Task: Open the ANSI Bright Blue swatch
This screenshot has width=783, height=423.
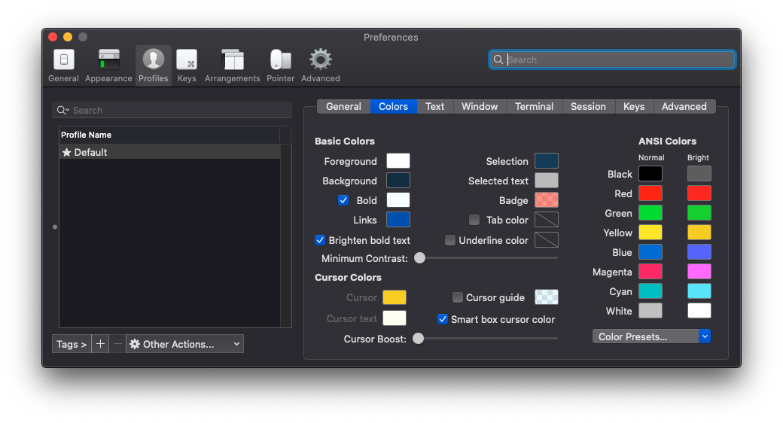Action: click(x=699, y=251)
